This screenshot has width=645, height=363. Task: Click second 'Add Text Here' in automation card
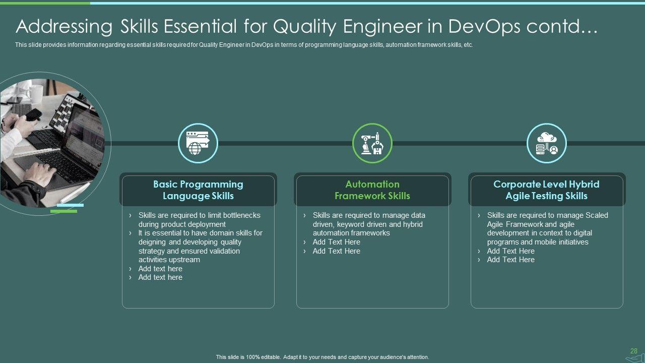click(336, 251)
